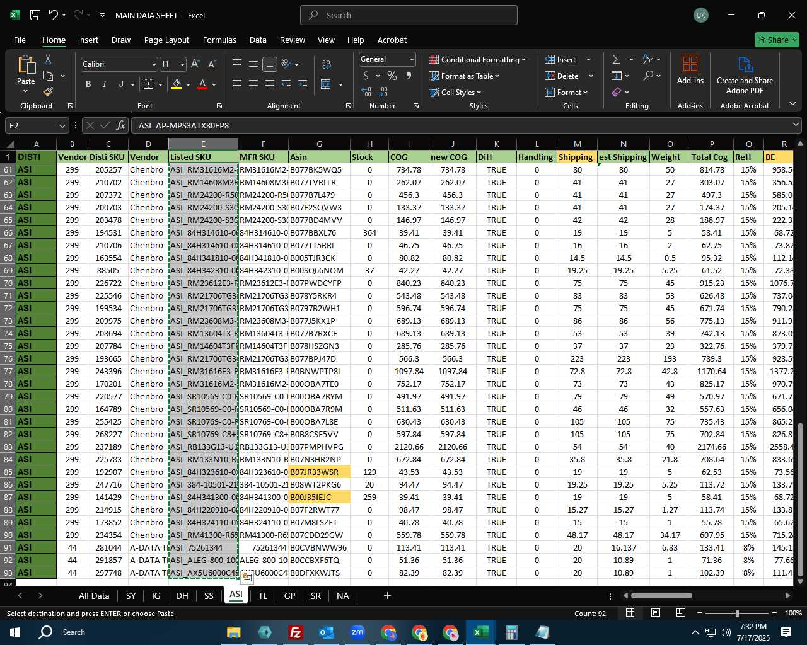The width and height of the screenshot is (807, 645).
Task: Toggle Top Align in Alignment group
Action: 237,64
